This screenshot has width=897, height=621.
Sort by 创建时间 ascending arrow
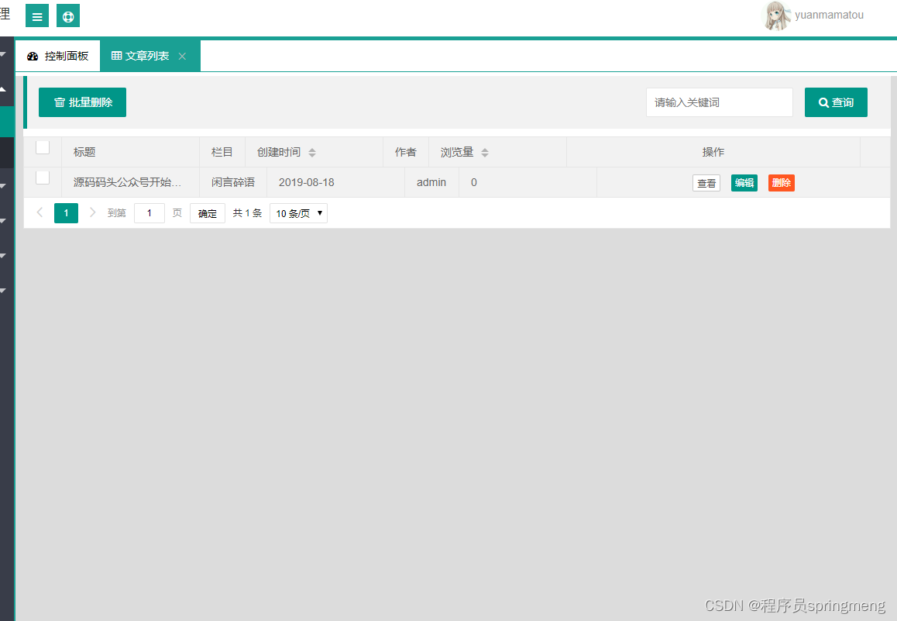[311, 150]
